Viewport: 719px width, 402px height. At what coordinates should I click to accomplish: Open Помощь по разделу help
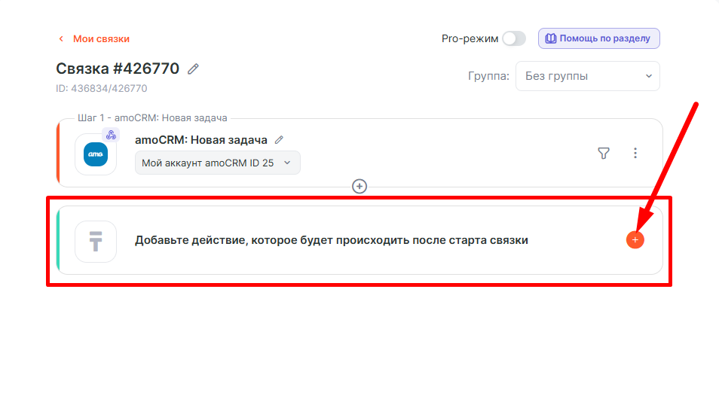(599, 38)
